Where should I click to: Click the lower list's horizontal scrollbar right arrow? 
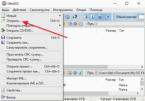(x=138, y=93)
